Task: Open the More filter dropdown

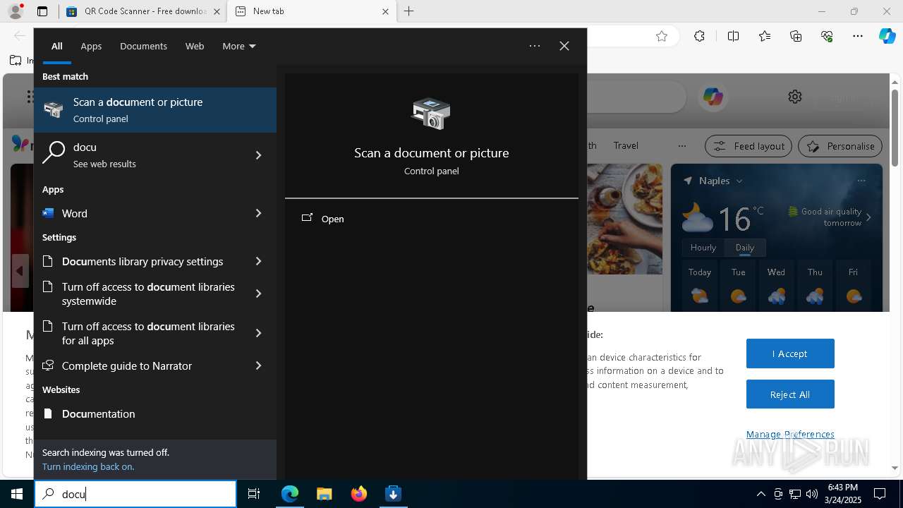Action: pyautogui.click(x=238, y=46)
